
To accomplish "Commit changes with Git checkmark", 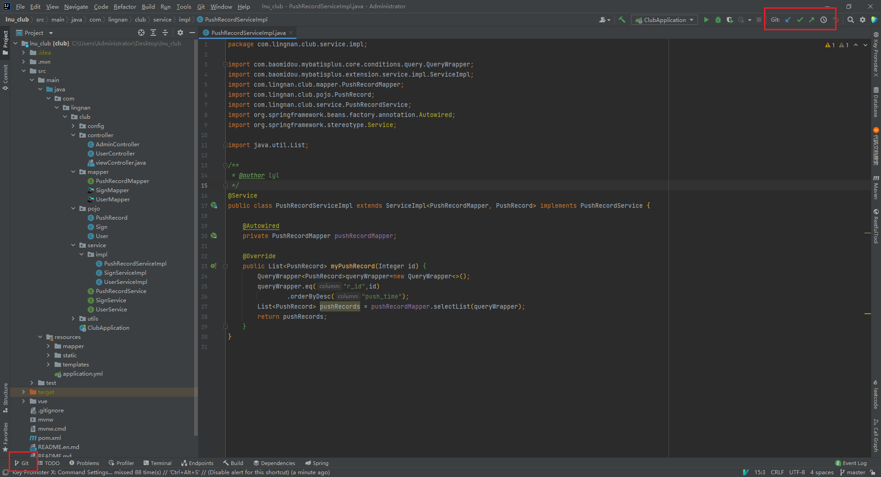I will pos(800,20).
